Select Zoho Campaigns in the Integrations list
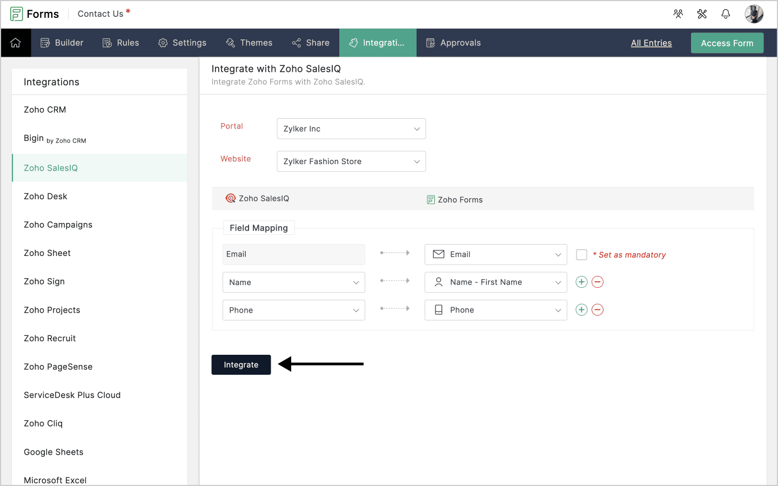Screen dimensions: 778x486 click(x=99, y=225)
